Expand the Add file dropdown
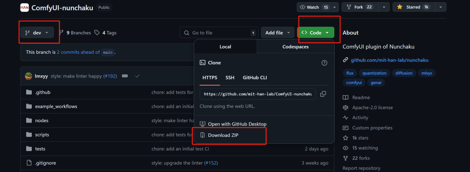 [x=278, y=32]
